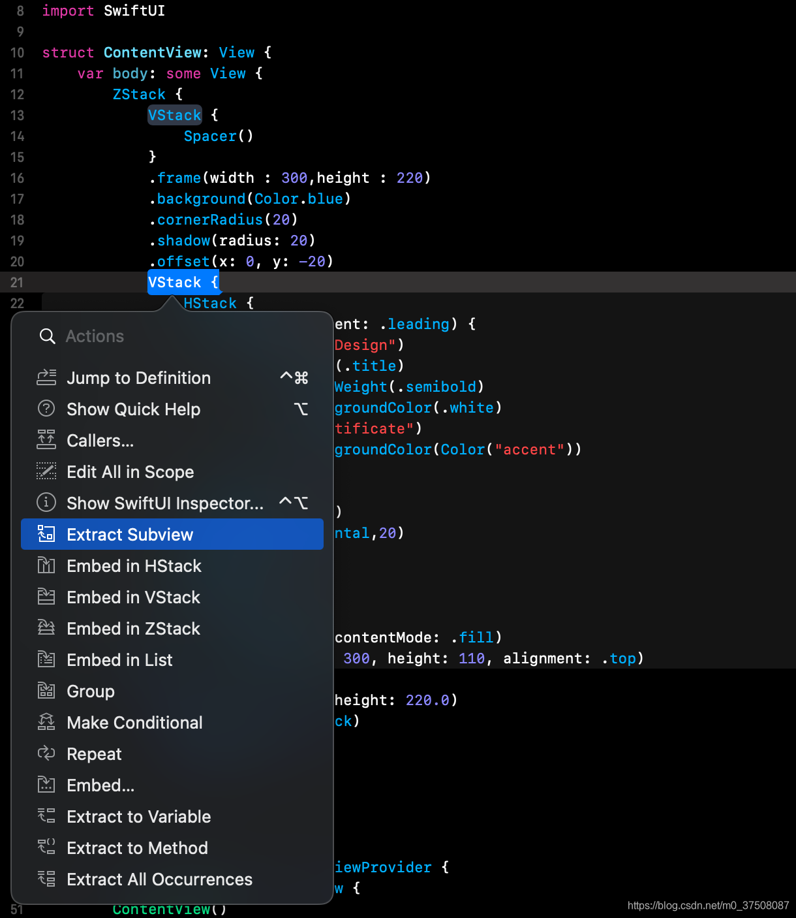Click the .leading alignment value
This screenshot has height=918, width=796.
pos(415,324)
